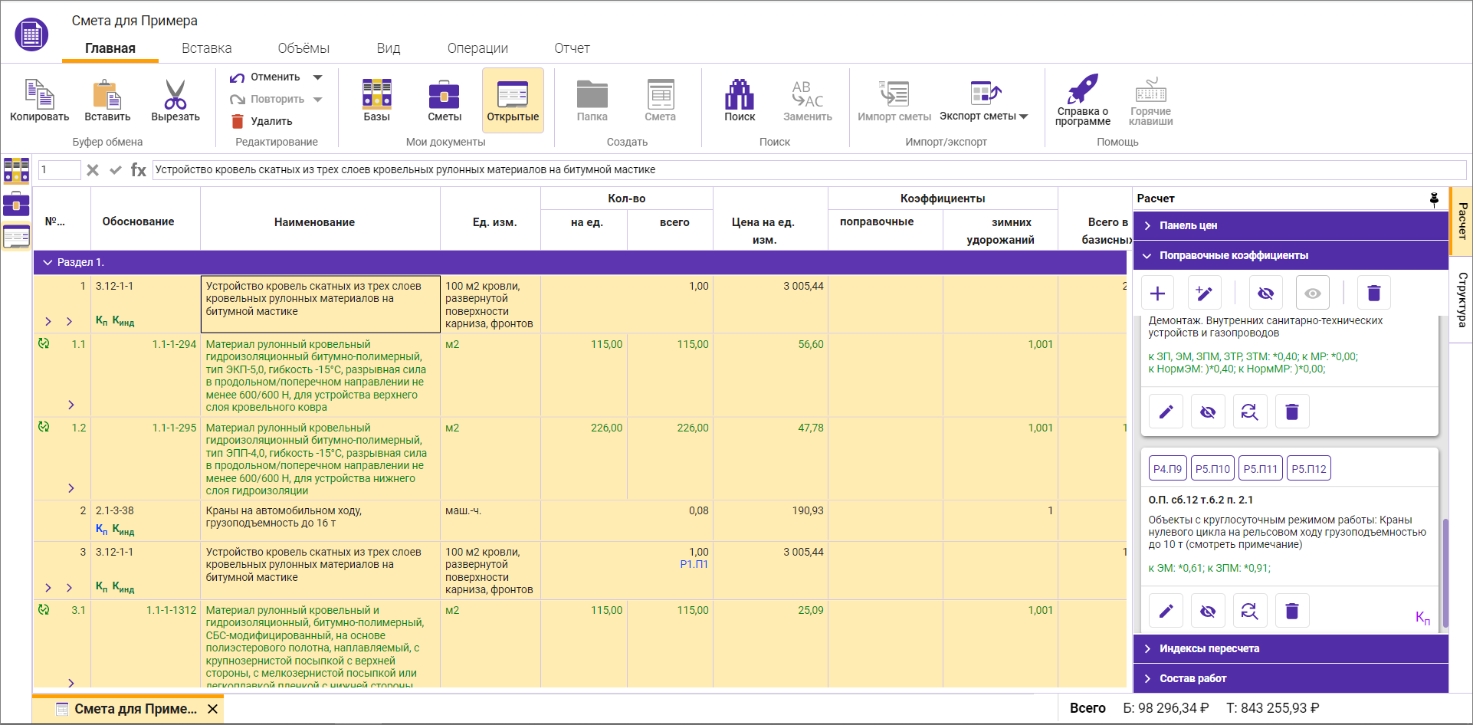Screen dimensions: 1473x725
Task: Click the Базы databases icon in ribbon
Action: coord(376,95)
